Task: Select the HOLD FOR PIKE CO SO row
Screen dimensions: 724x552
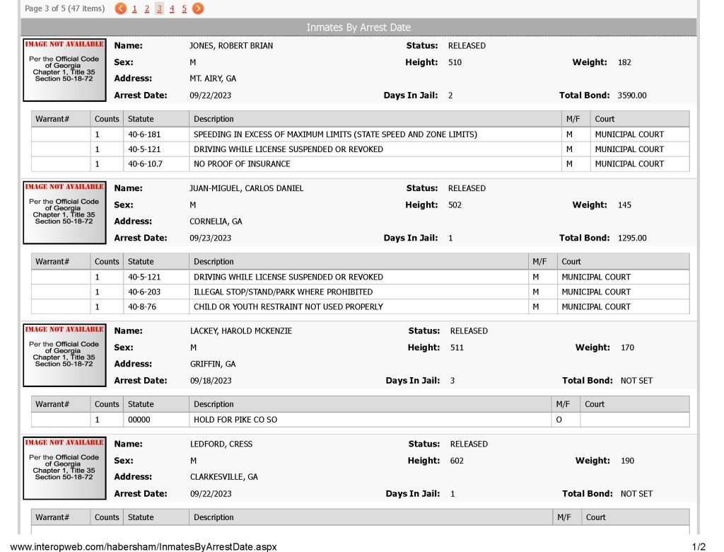Action: [x=360, y=420]
